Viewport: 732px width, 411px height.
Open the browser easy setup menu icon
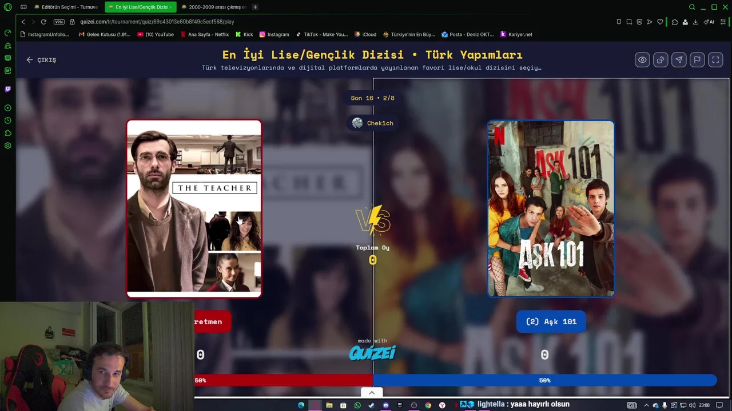723,22
